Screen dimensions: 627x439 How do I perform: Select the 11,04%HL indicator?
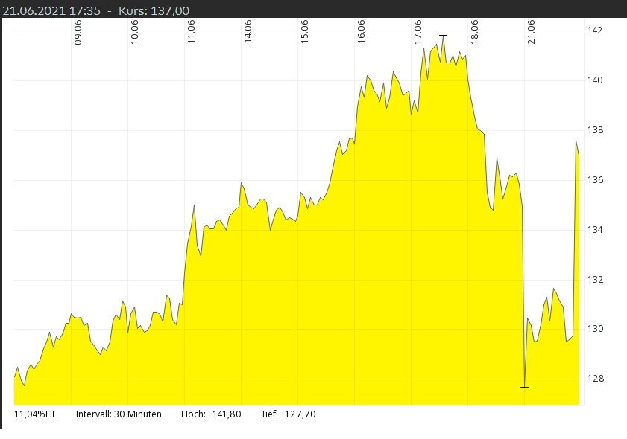click(x=35, y=414)
